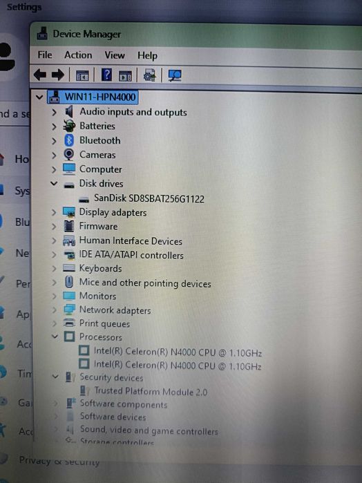Viewport: 362px width, 483px height.
Task: Click Human Interface Devices label
Action: [x=131, y=241]
